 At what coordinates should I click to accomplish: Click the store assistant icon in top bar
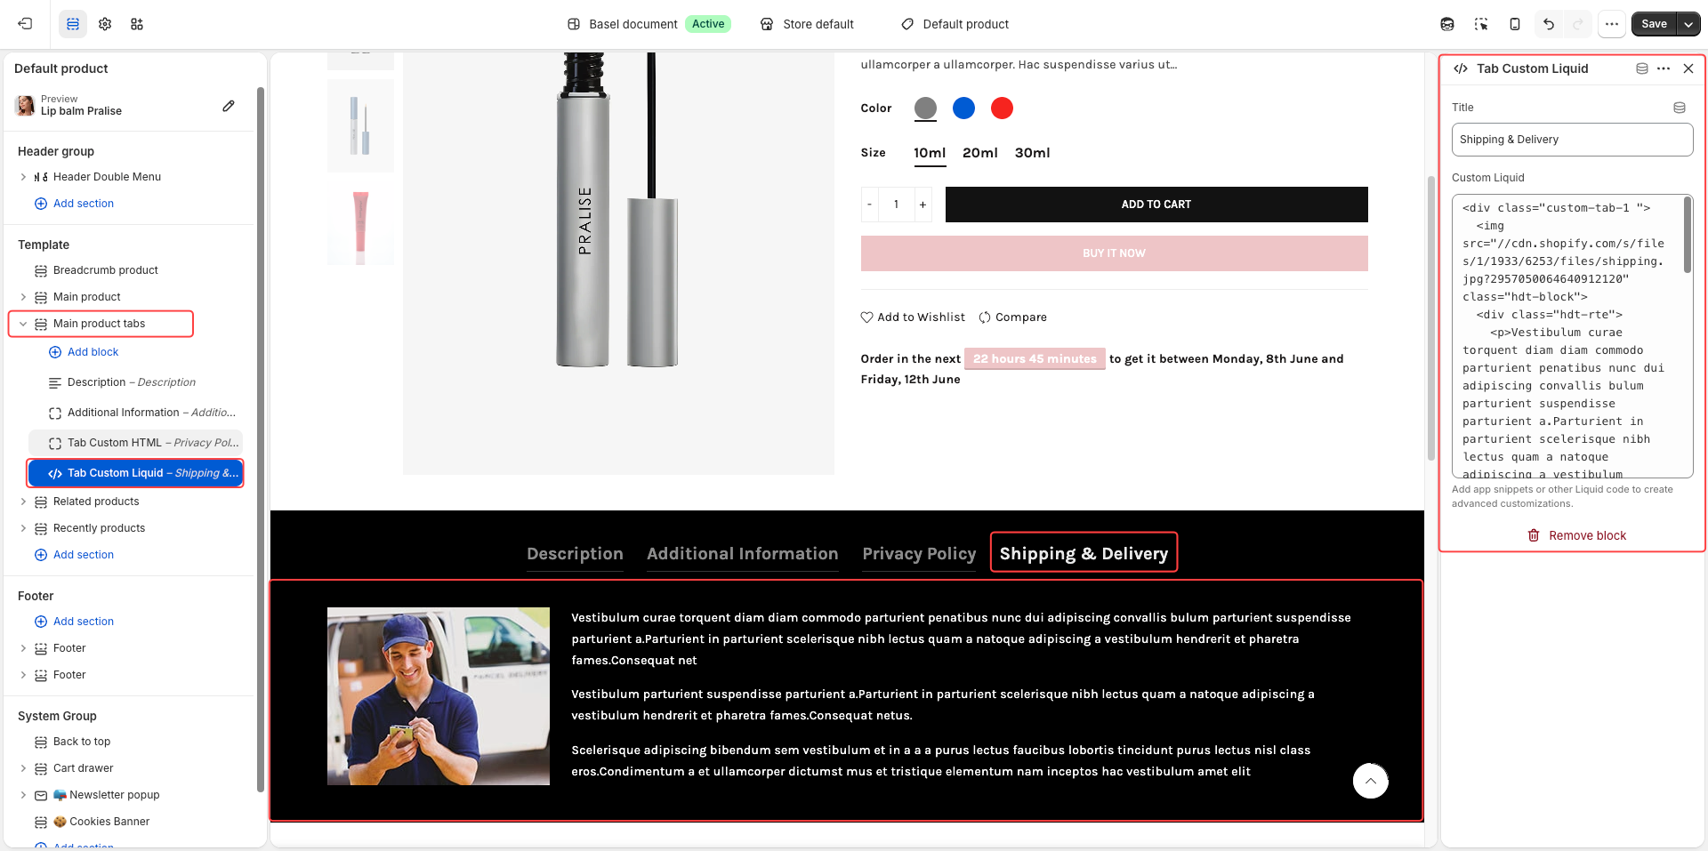pyautogui.click(x=1447, y=24)
